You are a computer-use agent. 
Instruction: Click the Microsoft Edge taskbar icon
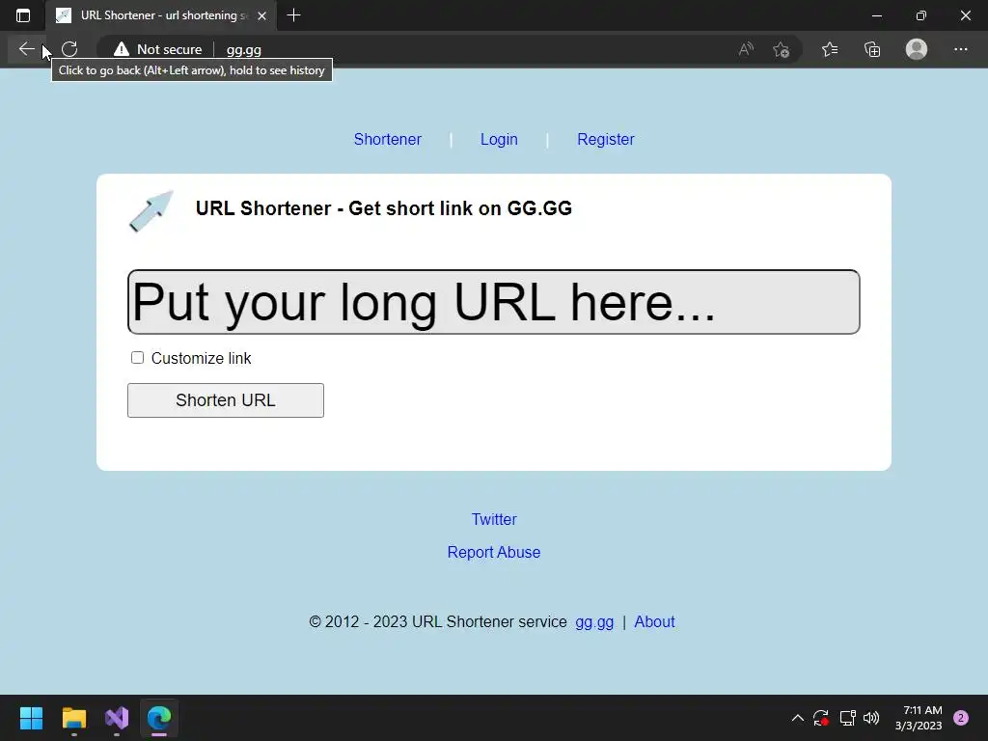click(x=159, y=718)
